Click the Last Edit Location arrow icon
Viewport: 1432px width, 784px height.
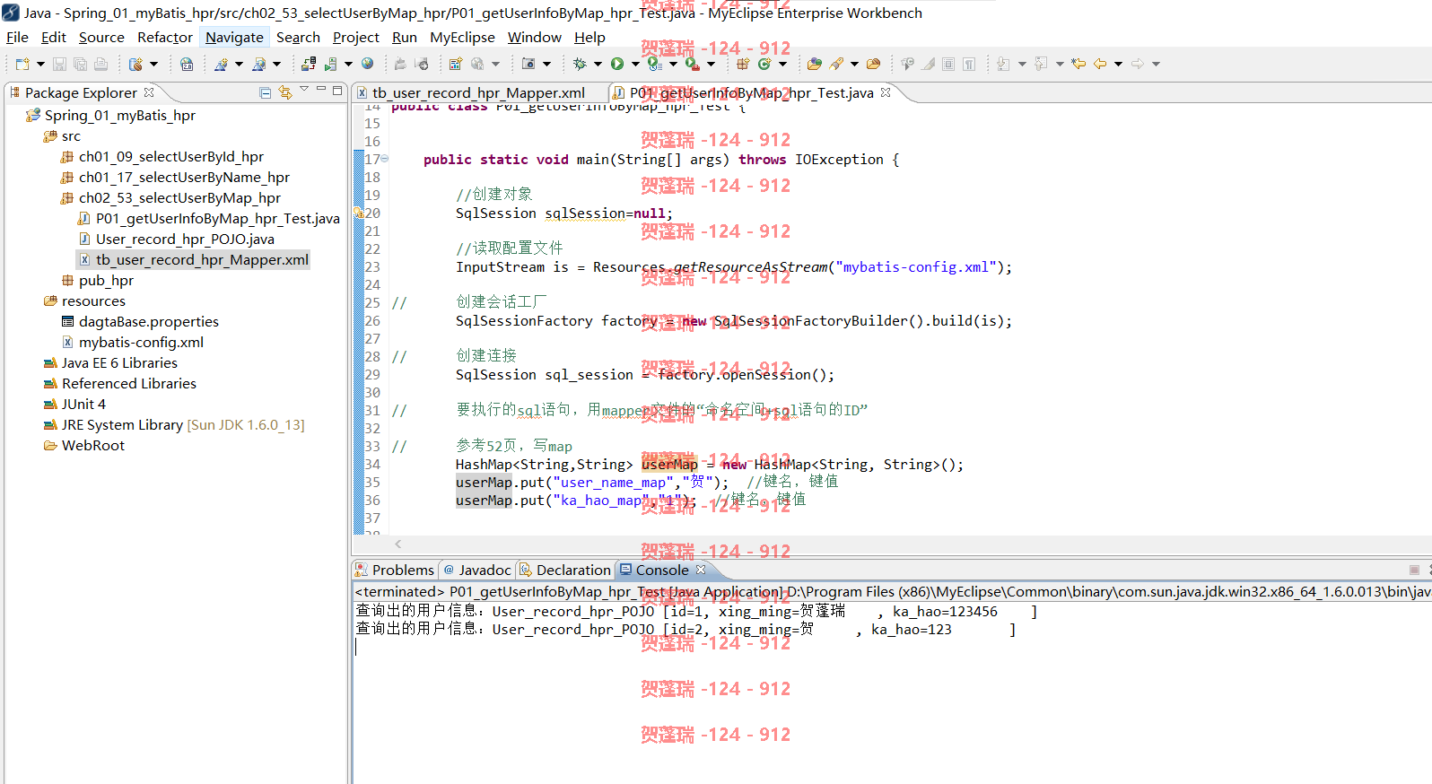[1078, 64]
